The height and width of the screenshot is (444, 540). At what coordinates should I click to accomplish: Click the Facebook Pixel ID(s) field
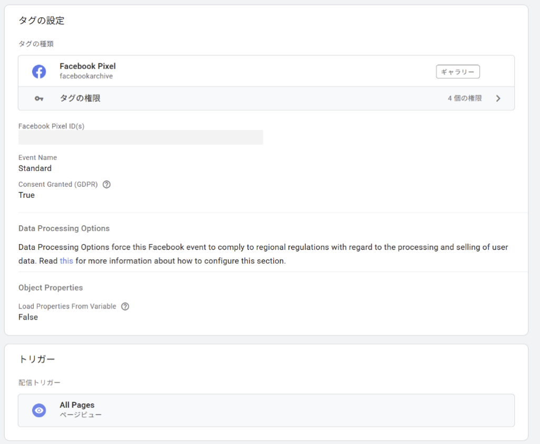(140, 138)
